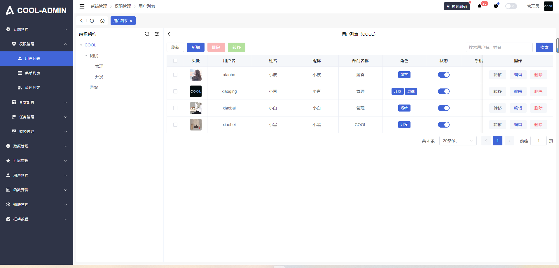Open xiaoqing's COOL avatar thumbnail
Image resolution: width=559 pixels, height=268 pixels.
point(196,91)
